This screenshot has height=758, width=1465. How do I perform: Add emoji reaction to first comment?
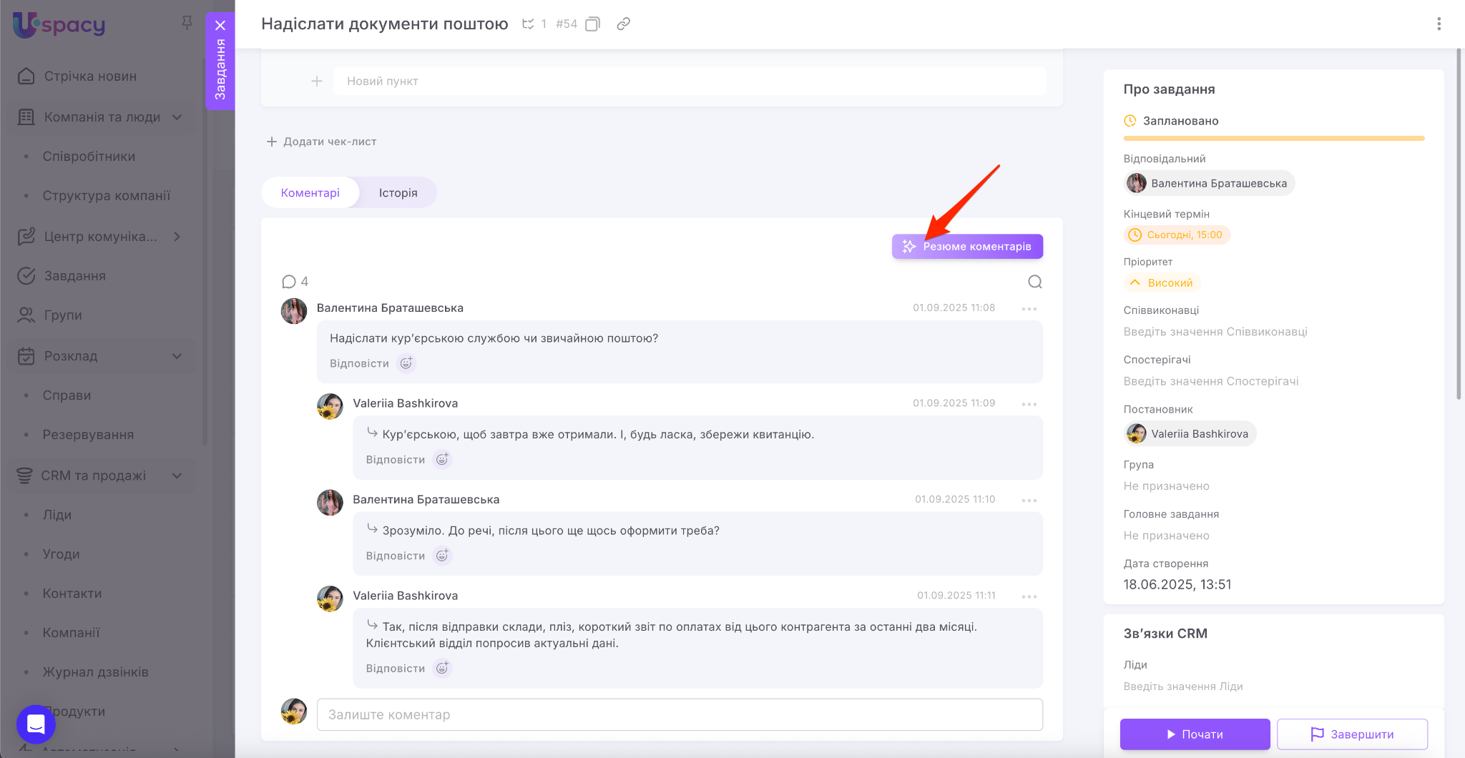(406, 363)
